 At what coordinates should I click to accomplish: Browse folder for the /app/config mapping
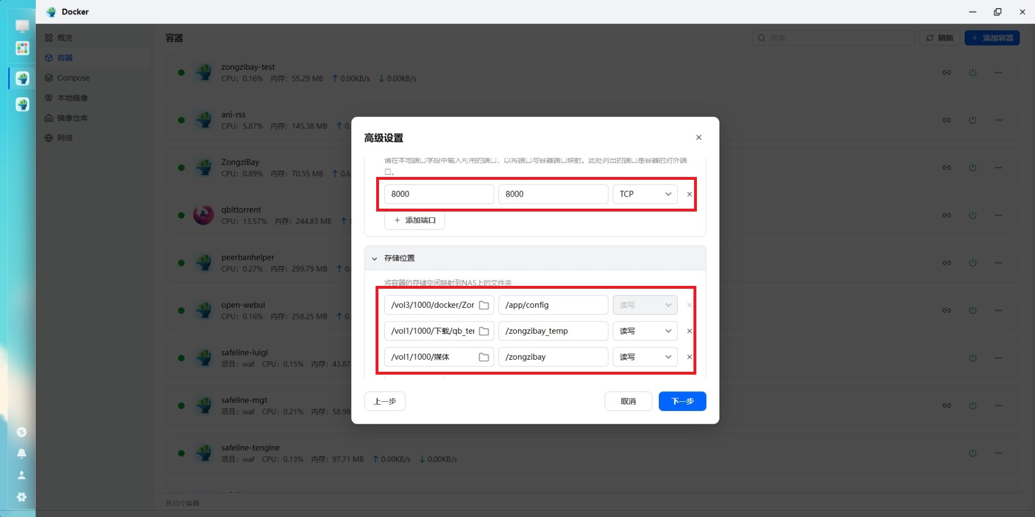(484, 305)
